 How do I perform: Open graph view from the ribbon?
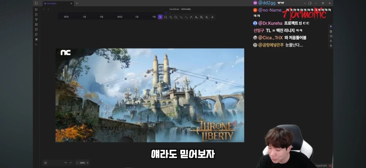[x=36, y=19]
